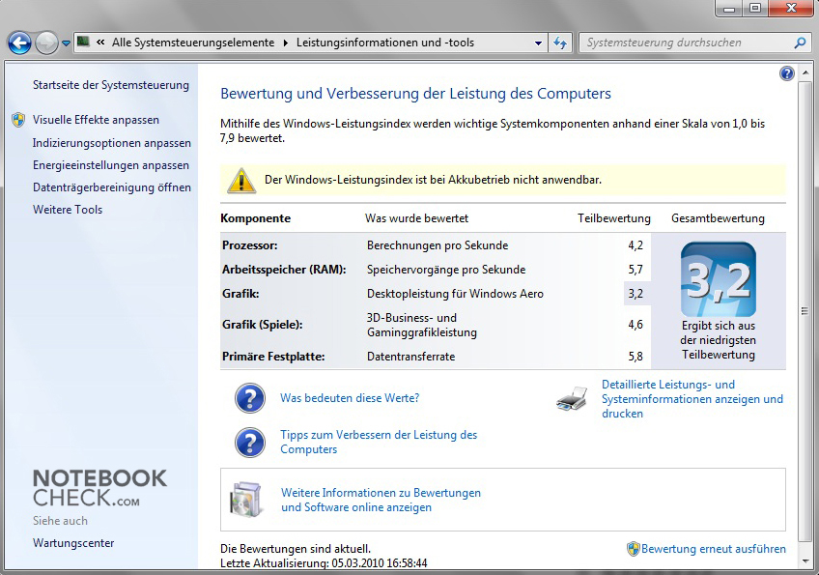Open 'Energieeinstellungen anpassen'
819x575 pixels.
tap(111, 165)
